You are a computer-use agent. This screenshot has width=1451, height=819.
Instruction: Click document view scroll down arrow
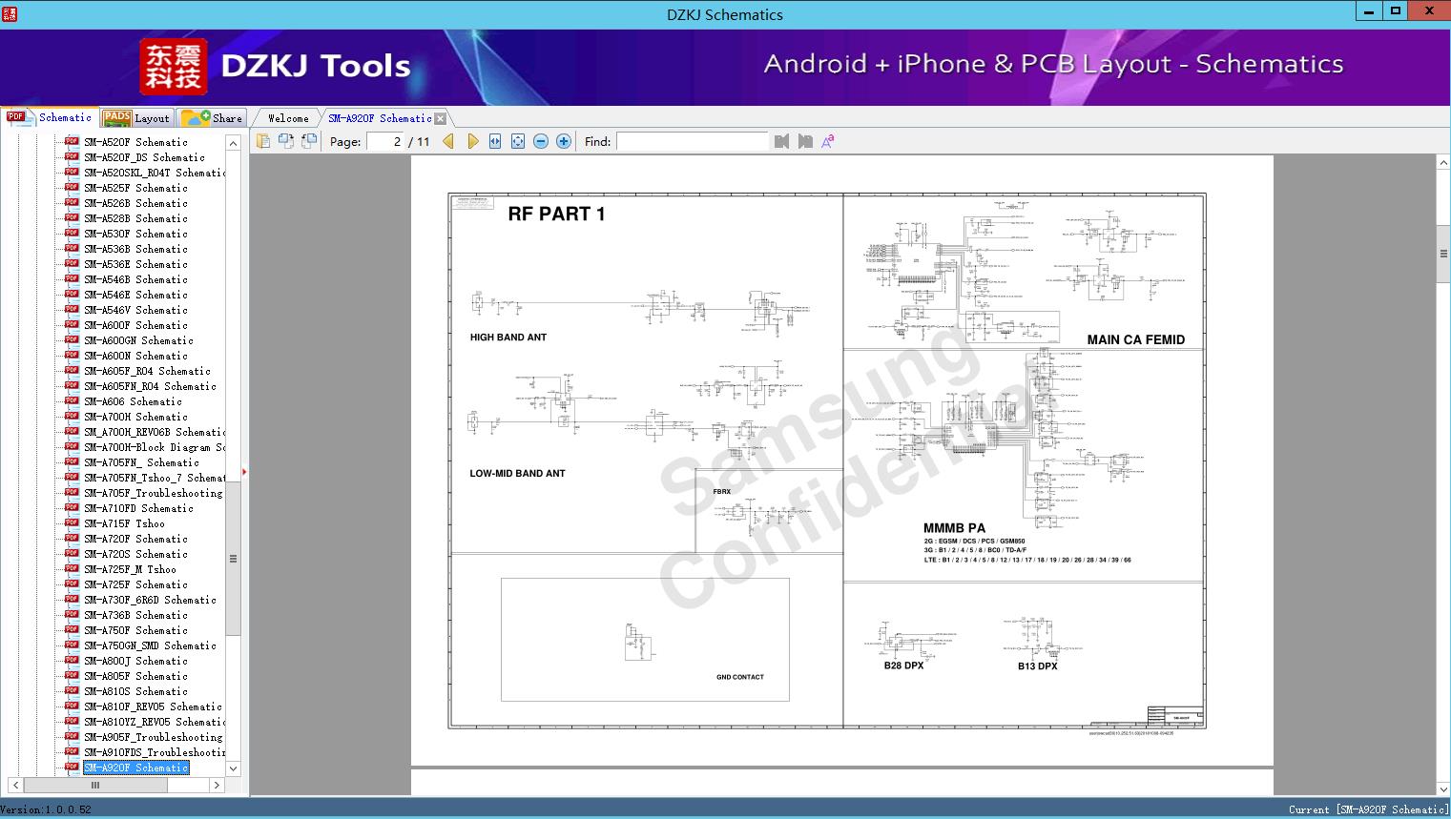click(1443, 788)
